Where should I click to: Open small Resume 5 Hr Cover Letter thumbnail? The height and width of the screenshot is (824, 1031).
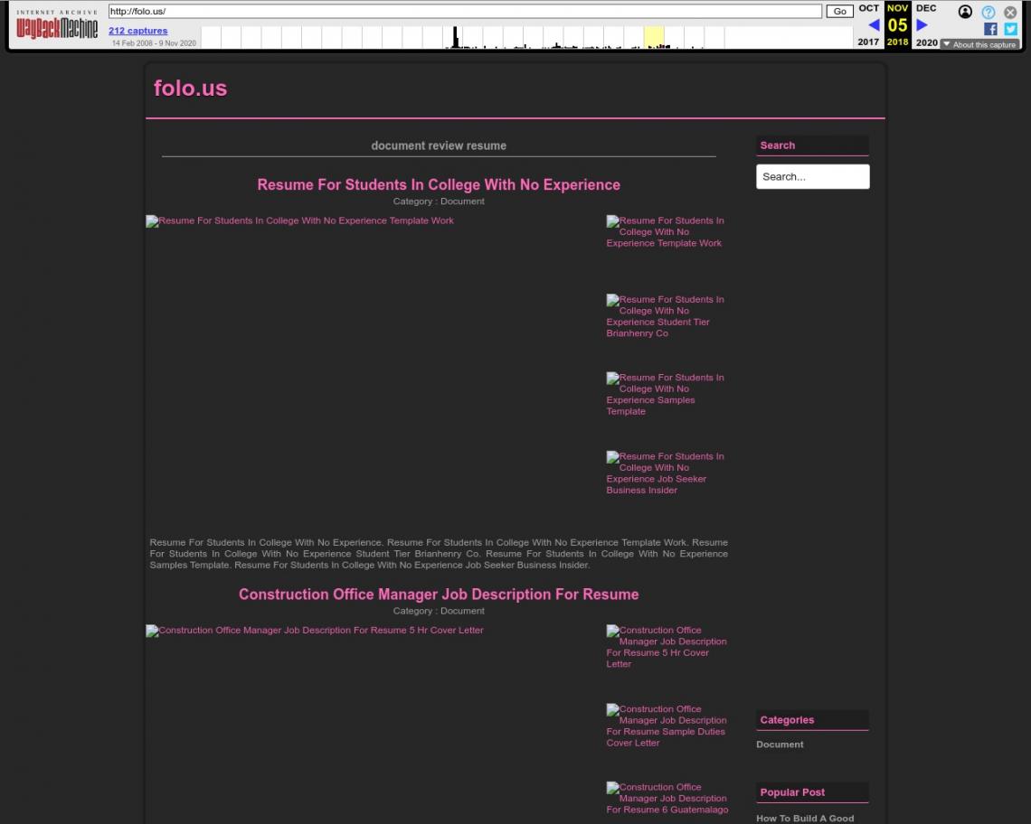tap(666, 647)
